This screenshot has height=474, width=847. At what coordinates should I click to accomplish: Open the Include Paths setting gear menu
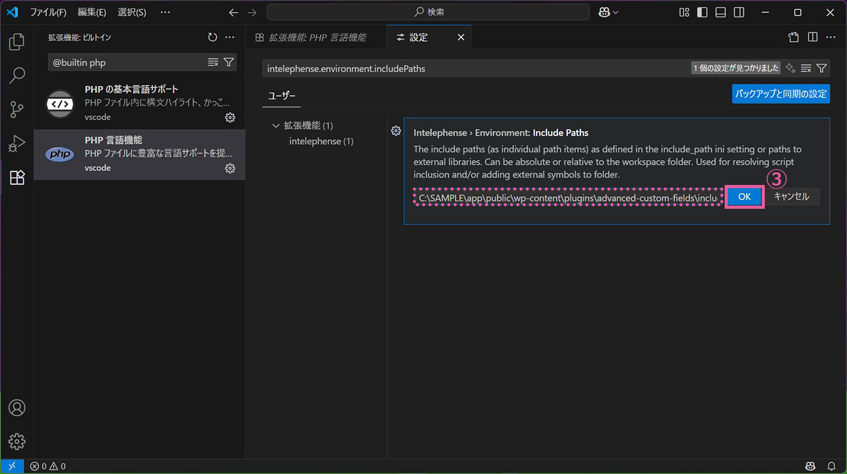(396, 131)
